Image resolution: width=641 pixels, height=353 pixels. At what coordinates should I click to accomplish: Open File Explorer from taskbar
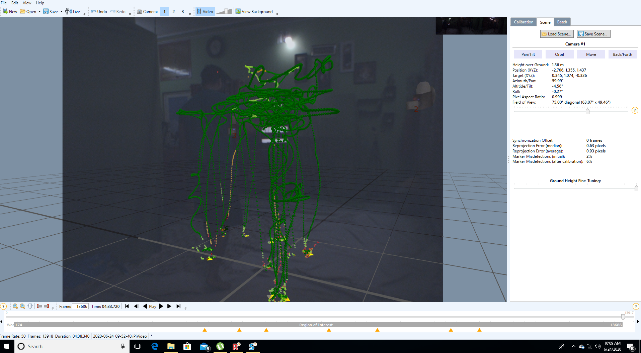pos(171,346)
